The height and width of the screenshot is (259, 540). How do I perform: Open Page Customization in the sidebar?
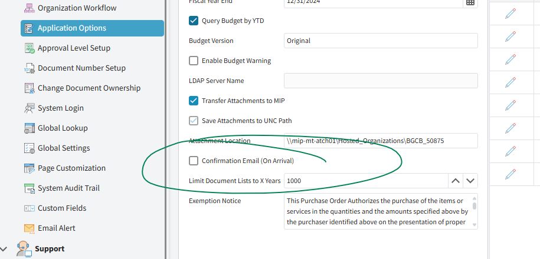tap(71, 168)
